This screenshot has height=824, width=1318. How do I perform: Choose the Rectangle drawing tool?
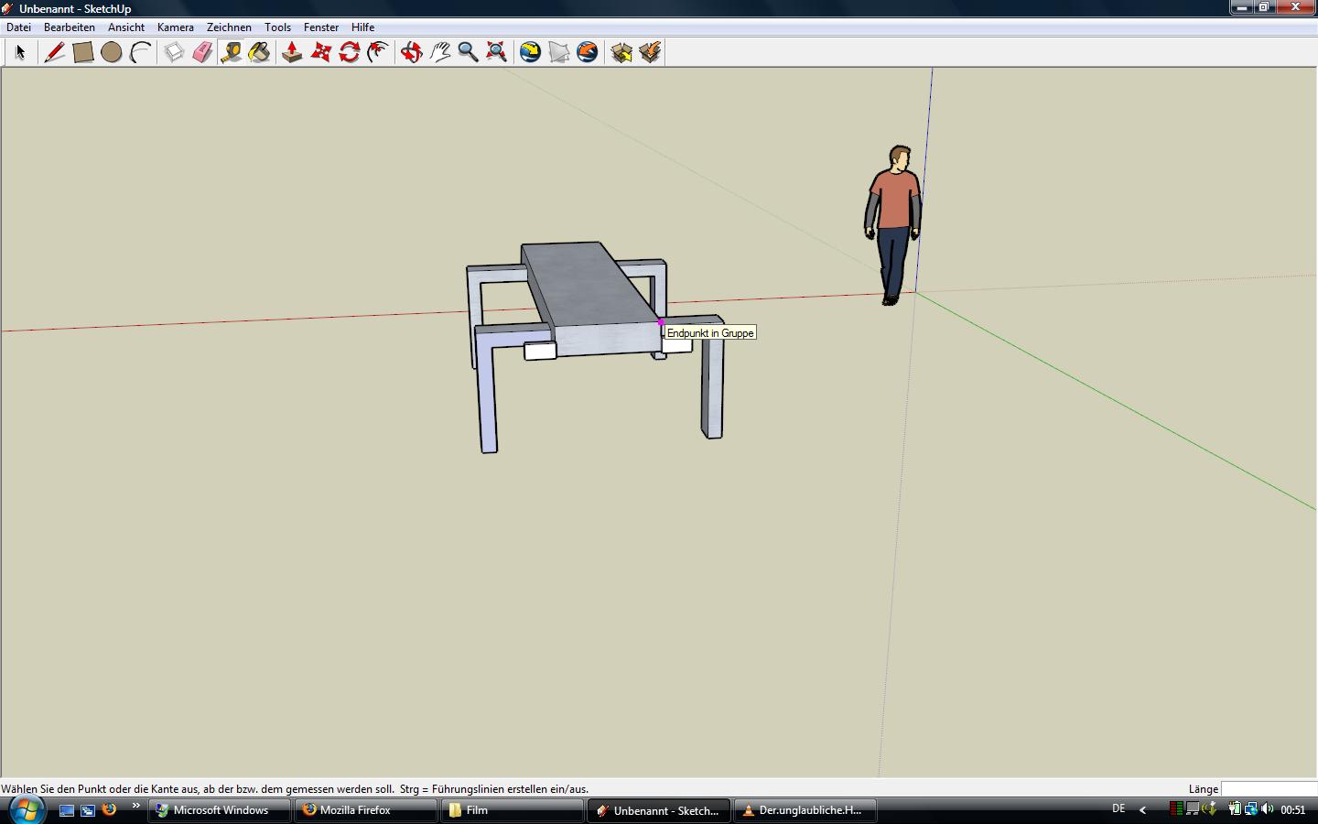83,52
